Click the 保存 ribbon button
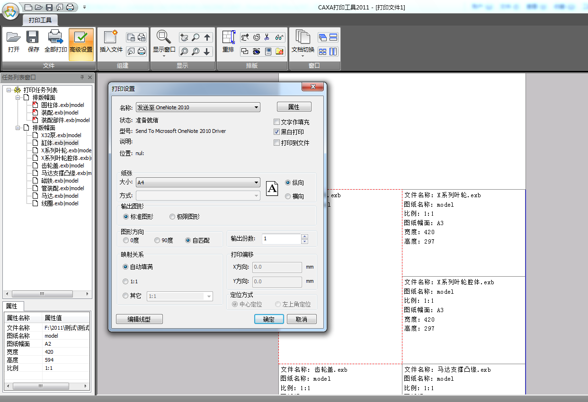The height and width of the screenshot is (402, 588). coord(33,41)
